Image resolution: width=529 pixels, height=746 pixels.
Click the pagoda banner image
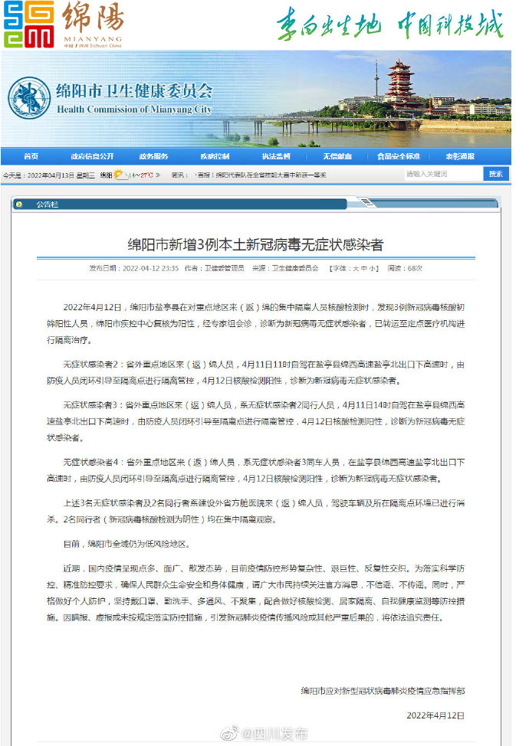pos(256,99)
